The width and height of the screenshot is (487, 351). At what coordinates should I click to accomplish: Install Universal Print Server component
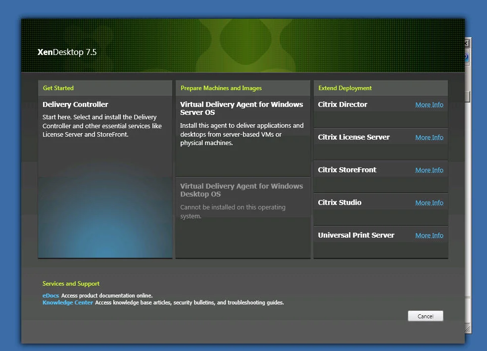pyautogui.click(x=356, y=235)
